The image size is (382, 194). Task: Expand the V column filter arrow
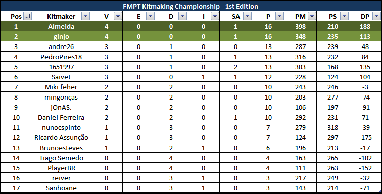pos(118,16)
